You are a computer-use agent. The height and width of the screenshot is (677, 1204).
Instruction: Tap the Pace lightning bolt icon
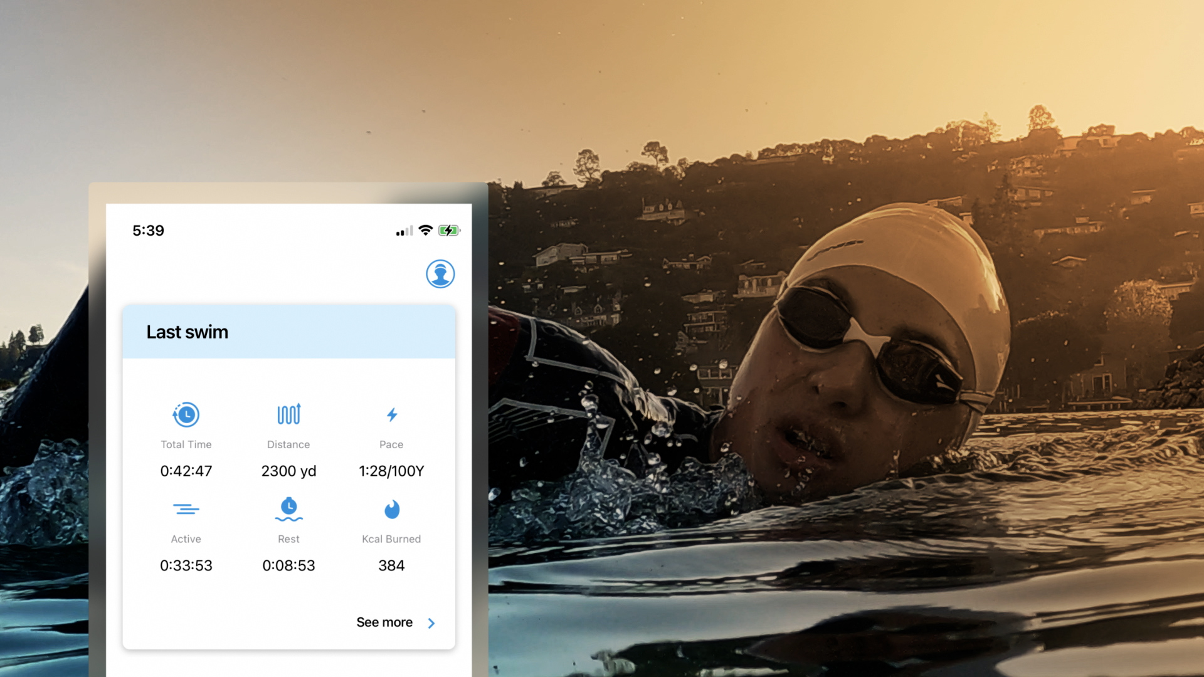(x=391, y=414)
